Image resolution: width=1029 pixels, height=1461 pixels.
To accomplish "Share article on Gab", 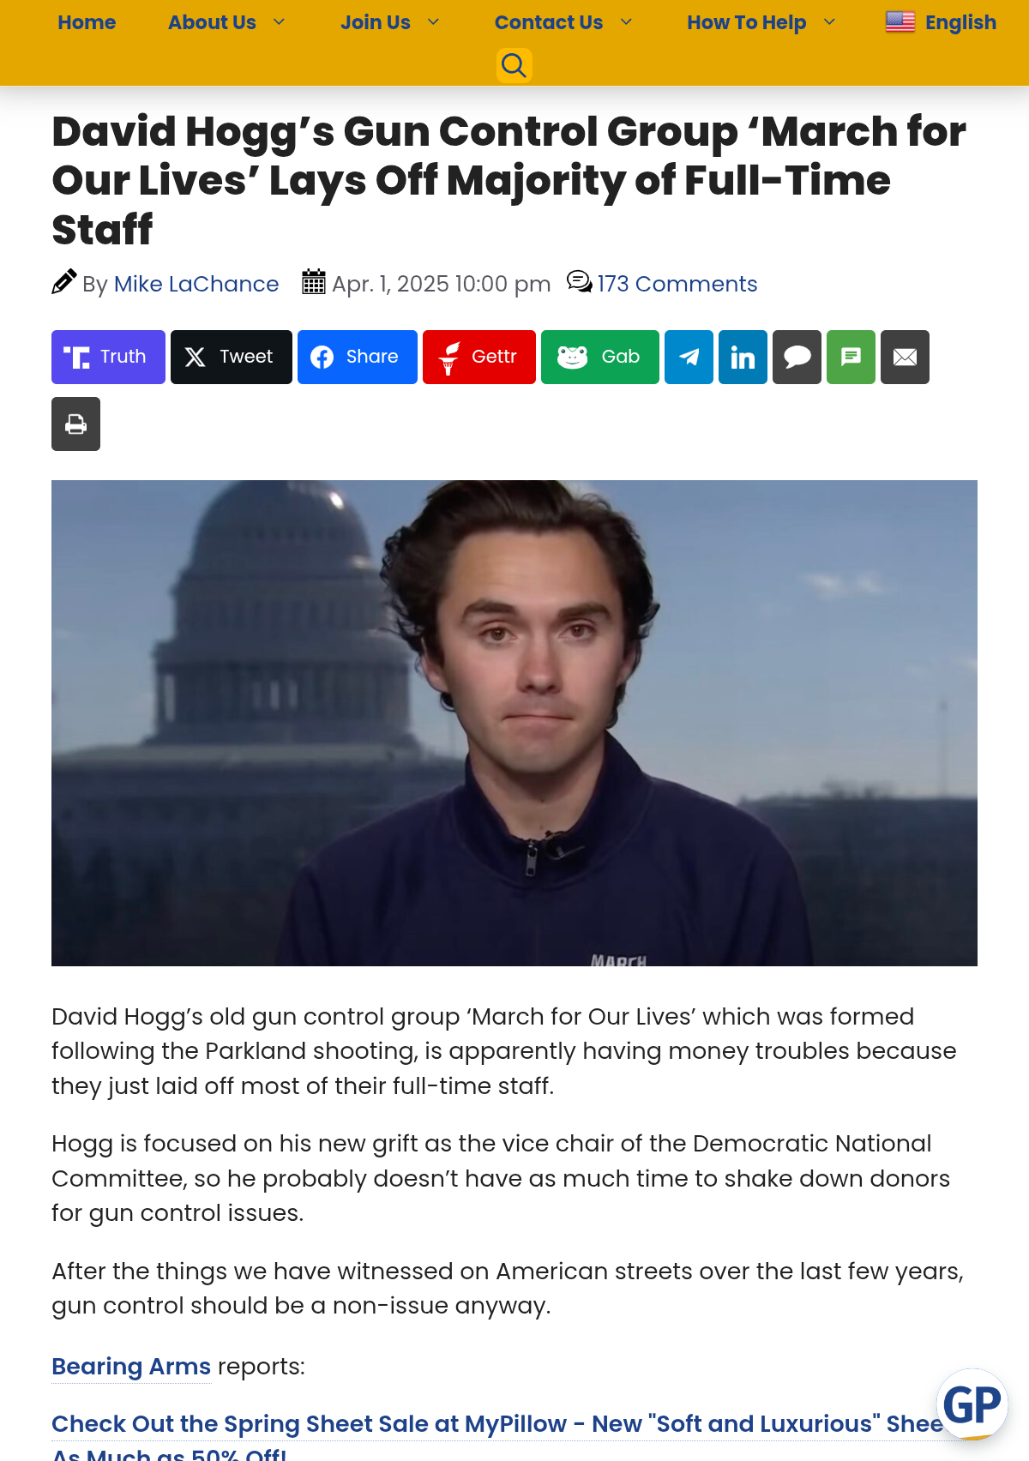I will [x=600, y=357].
